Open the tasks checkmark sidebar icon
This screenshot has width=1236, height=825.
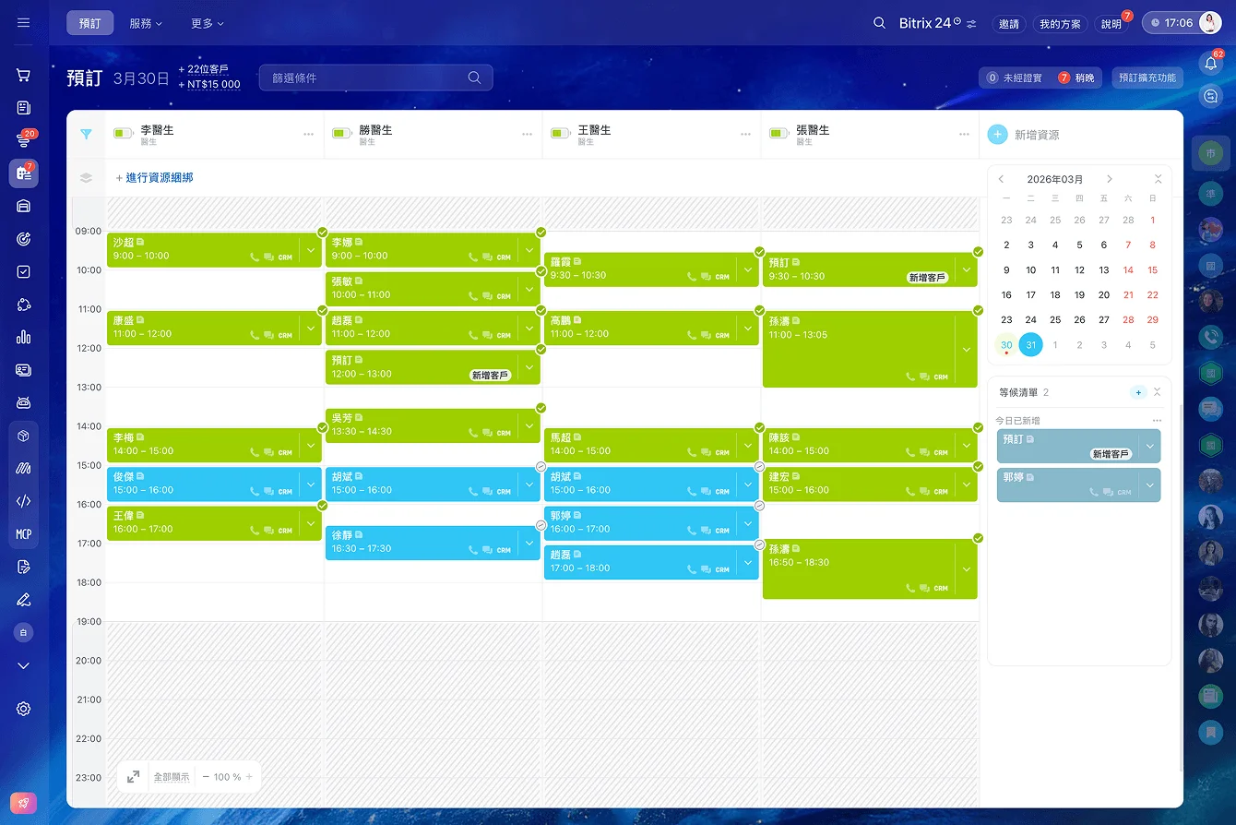point(23,272)
